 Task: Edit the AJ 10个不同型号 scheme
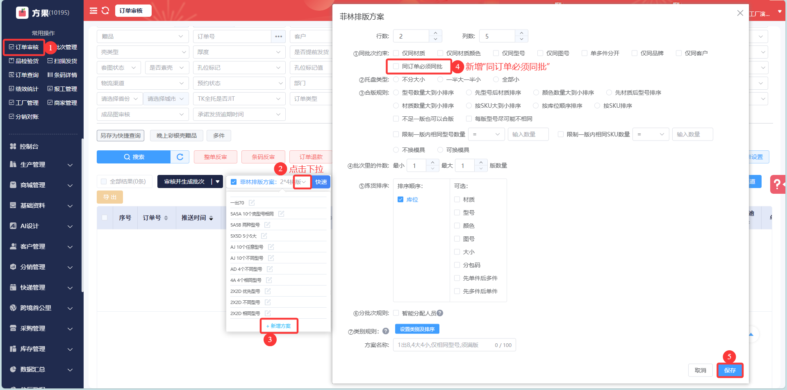pos(271,258)
